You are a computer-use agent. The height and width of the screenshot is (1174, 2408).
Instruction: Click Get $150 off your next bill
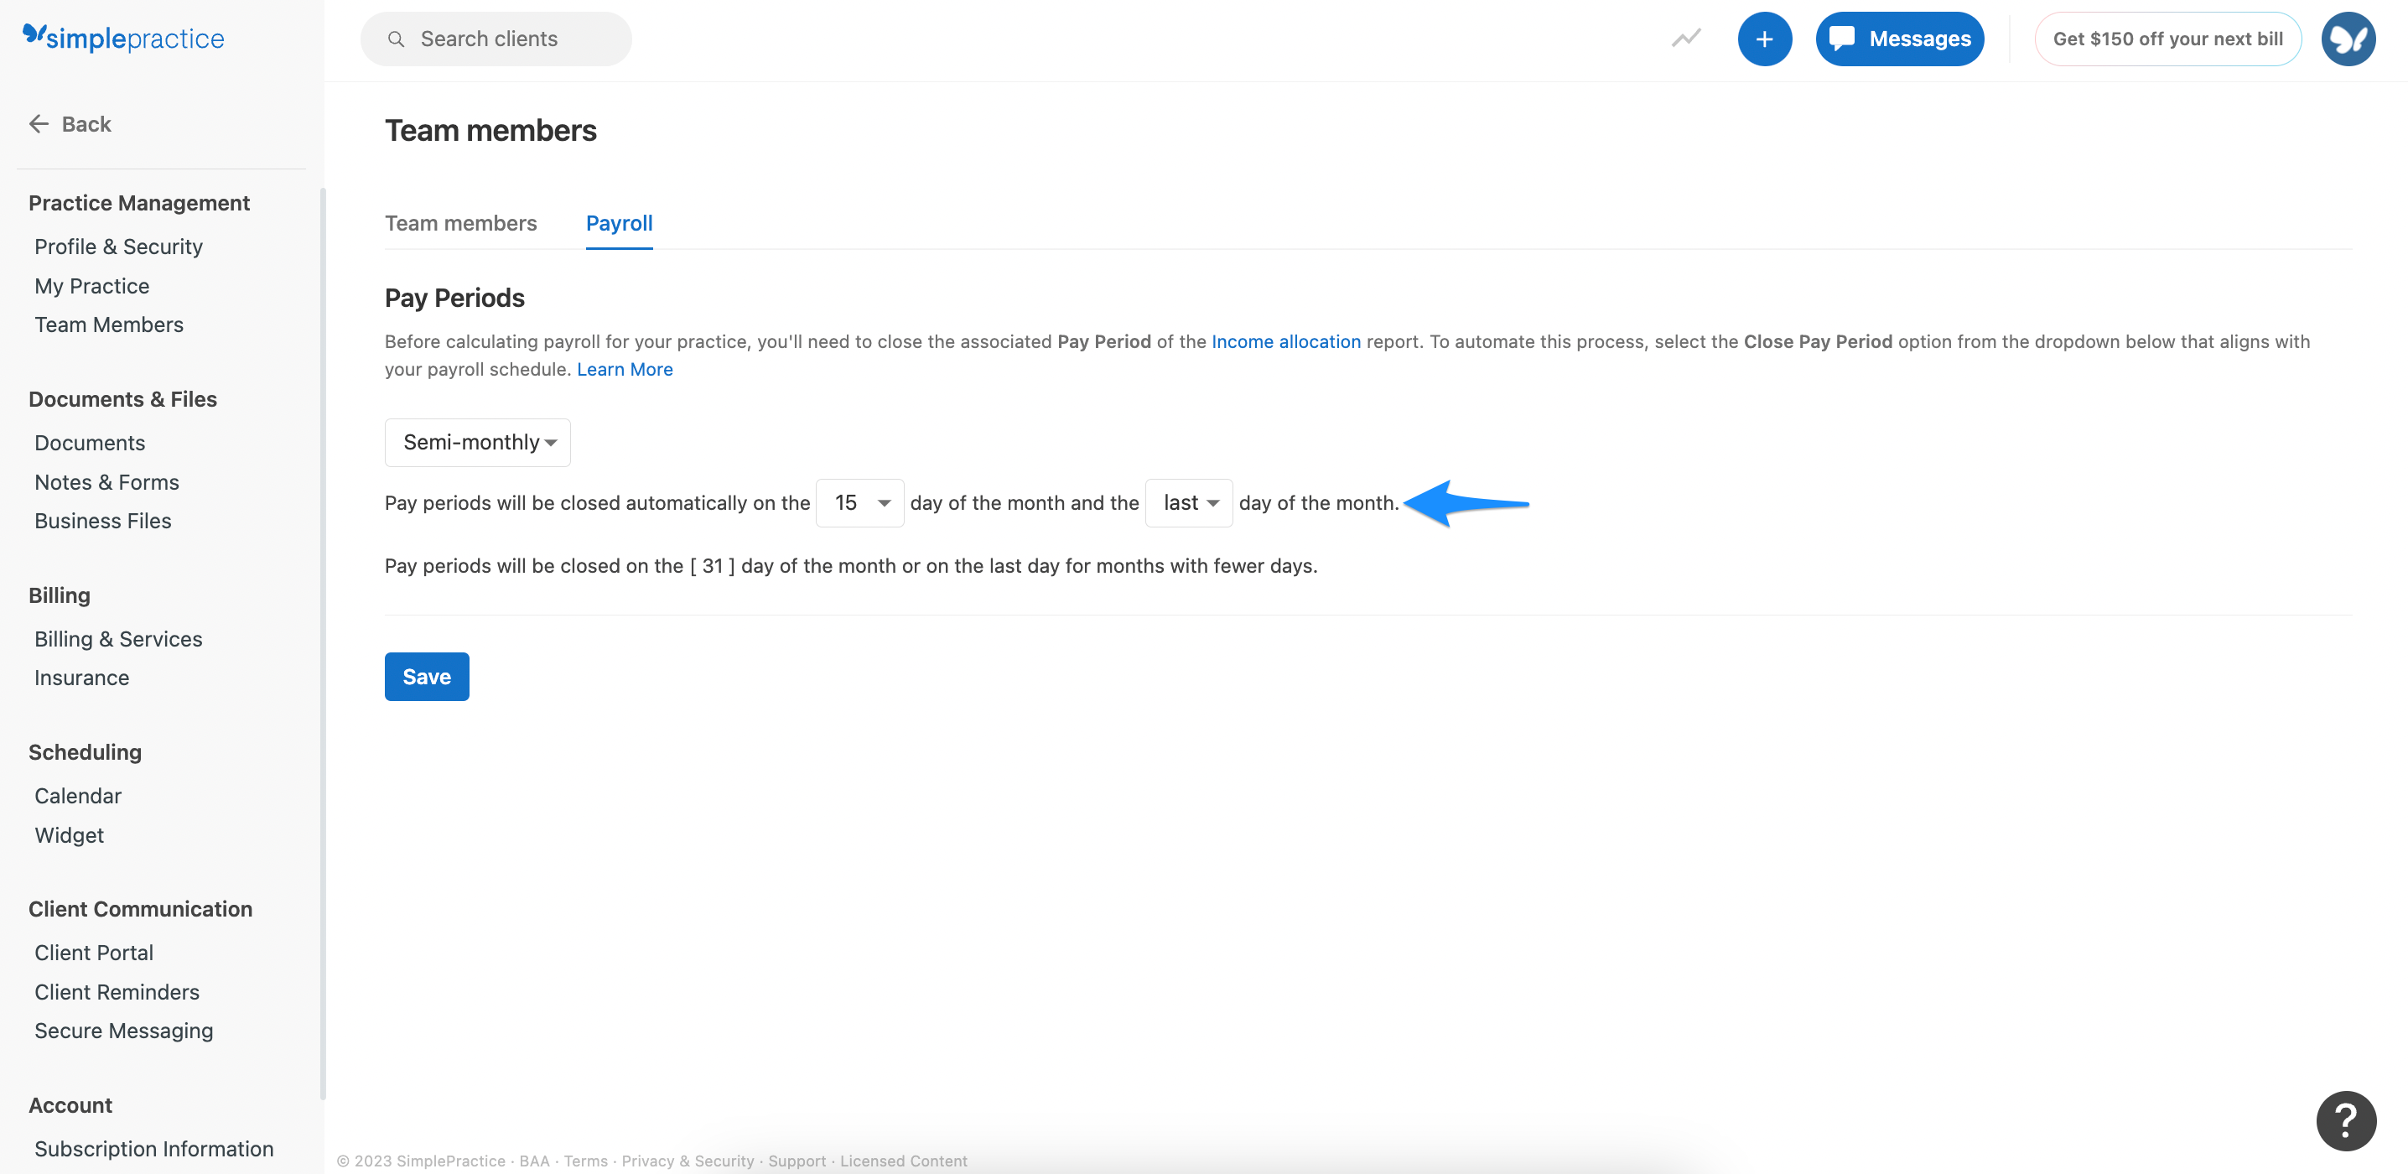pos(2169,39)
